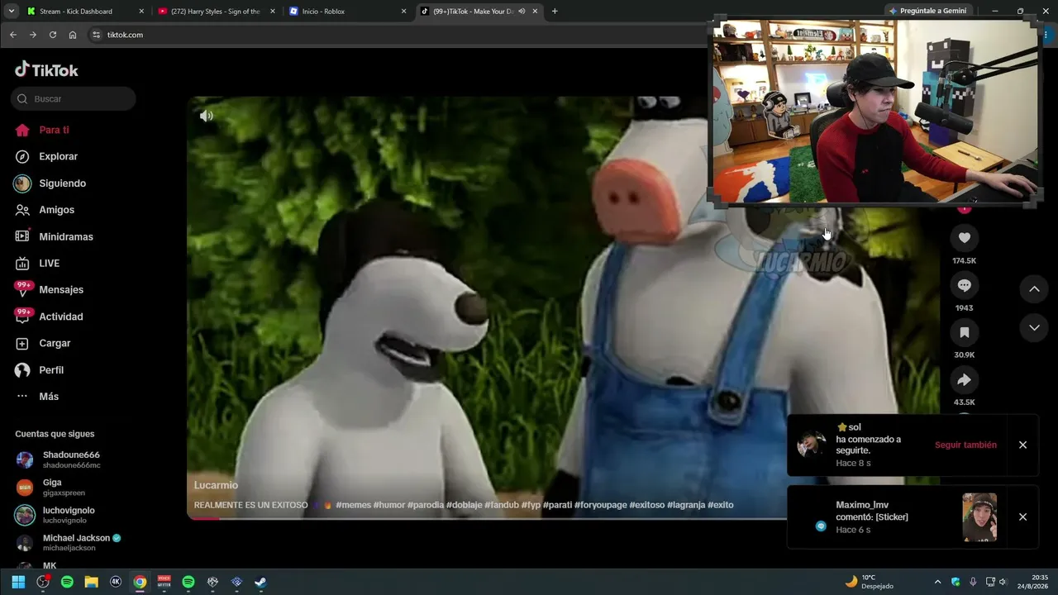Screen dimensions: 1058x595
Task: Mute the TikTok tab audio icon
Action: 522,12
